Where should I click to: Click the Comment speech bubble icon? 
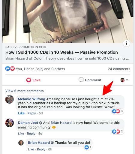[x=81, y=80]
